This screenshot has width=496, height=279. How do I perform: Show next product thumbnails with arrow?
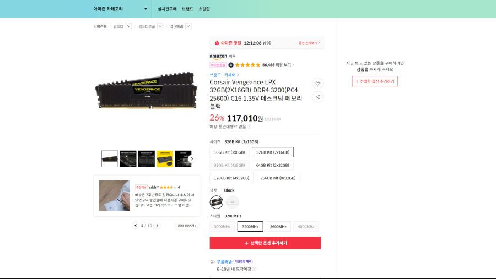(191, 159)
